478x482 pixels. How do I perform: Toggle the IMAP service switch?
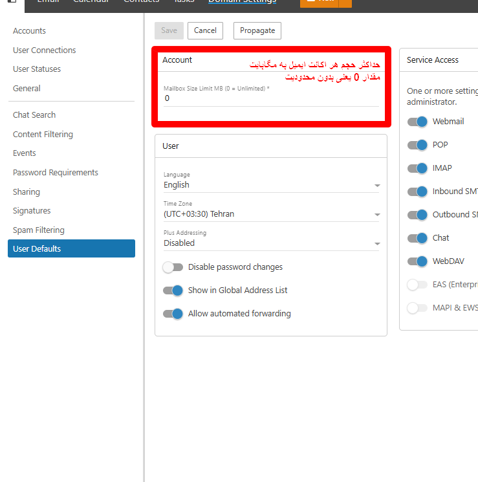coord(418,168)
